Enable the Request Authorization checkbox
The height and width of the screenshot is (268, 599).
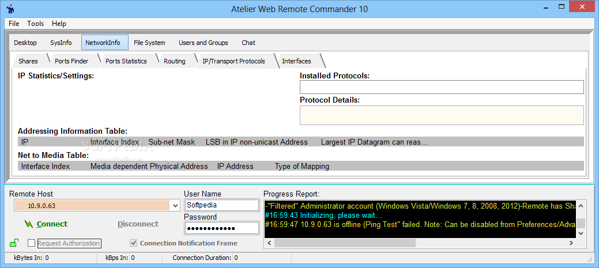pyautogui.click(x=32, y=243)
